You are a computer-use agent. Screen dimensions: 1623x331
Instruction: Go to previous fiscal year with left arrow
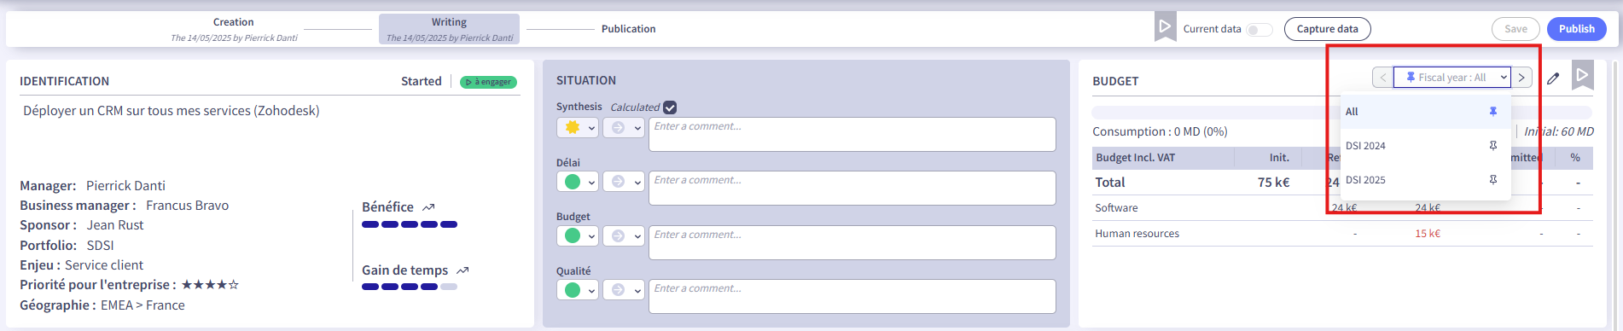click(x=1383, y=78)
